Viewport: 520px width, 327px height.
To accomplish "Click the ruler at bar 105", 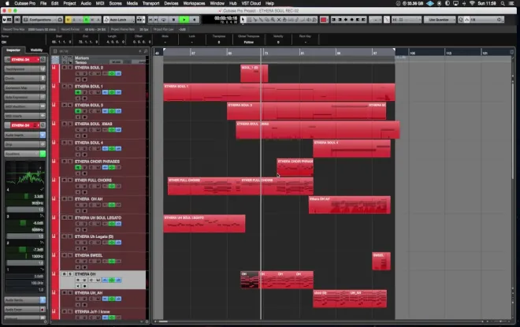I will pyautogui.click(x=412, y=53).
